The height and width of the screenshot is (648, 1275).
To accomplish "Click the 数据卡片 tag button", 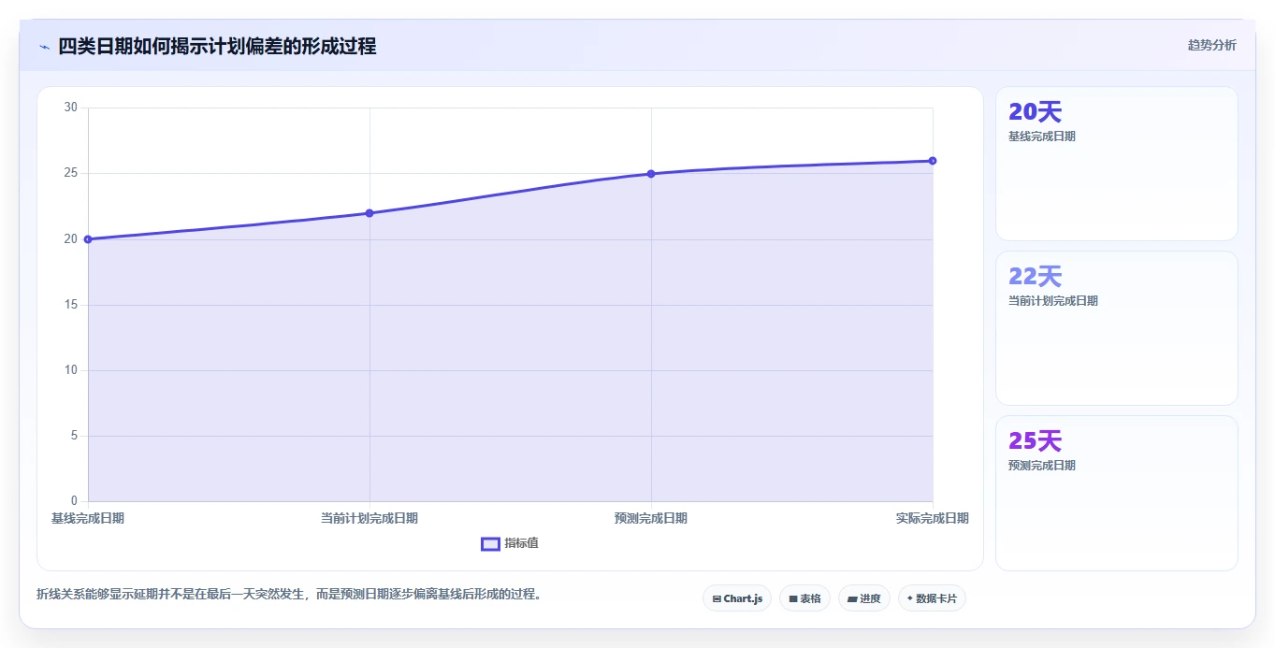I will click(x=932, y=598).
